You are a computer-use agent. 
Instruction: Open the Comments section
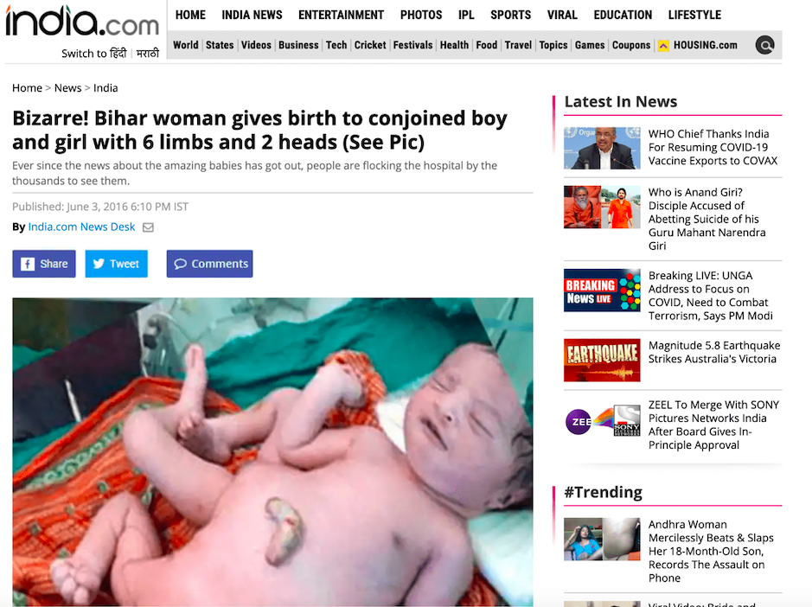point(210,264)
